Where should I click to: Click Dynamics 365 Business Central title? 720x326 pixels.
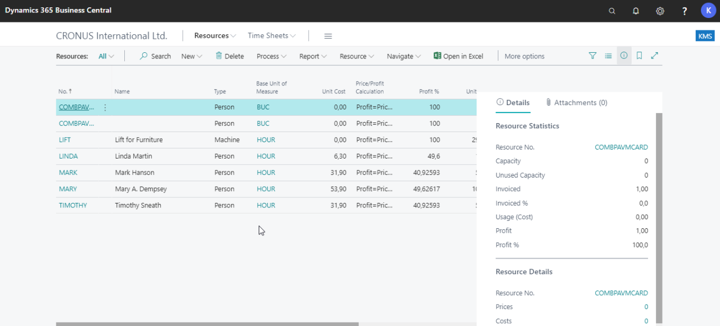point(58,10)
